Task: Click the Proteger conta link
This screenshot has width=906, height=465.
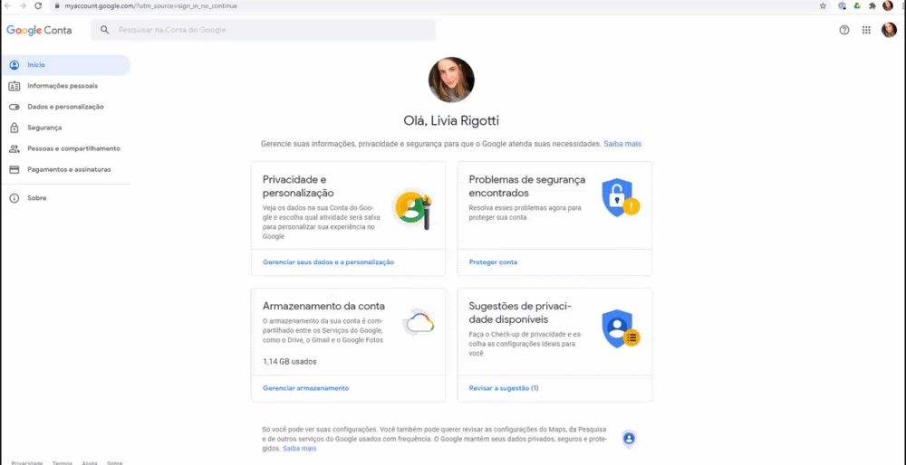Action: 493,262
